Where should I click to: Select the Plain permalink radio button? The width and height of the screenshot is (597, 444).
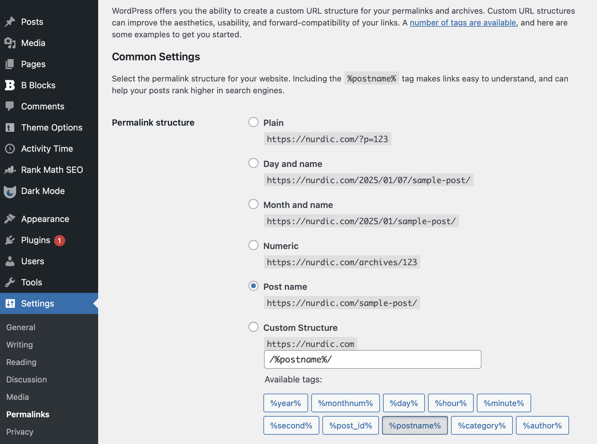(x=253, y=122)
